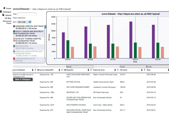Click 'Spend over 500 pounds in Lewisham PCT'
169x113 pixels.
tap(23, 76)
